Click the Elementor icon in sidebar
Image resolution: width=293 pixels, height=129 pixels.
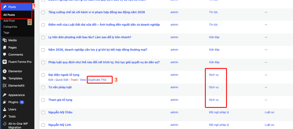pos(5,71)
